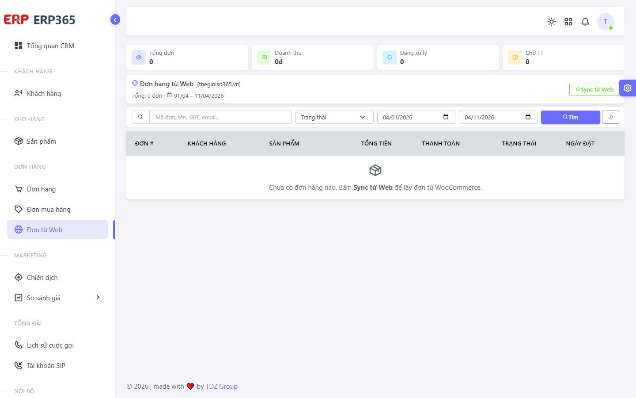Click the ERP365 logo
This screenshot has width=636, height=398.
(39, 20)
